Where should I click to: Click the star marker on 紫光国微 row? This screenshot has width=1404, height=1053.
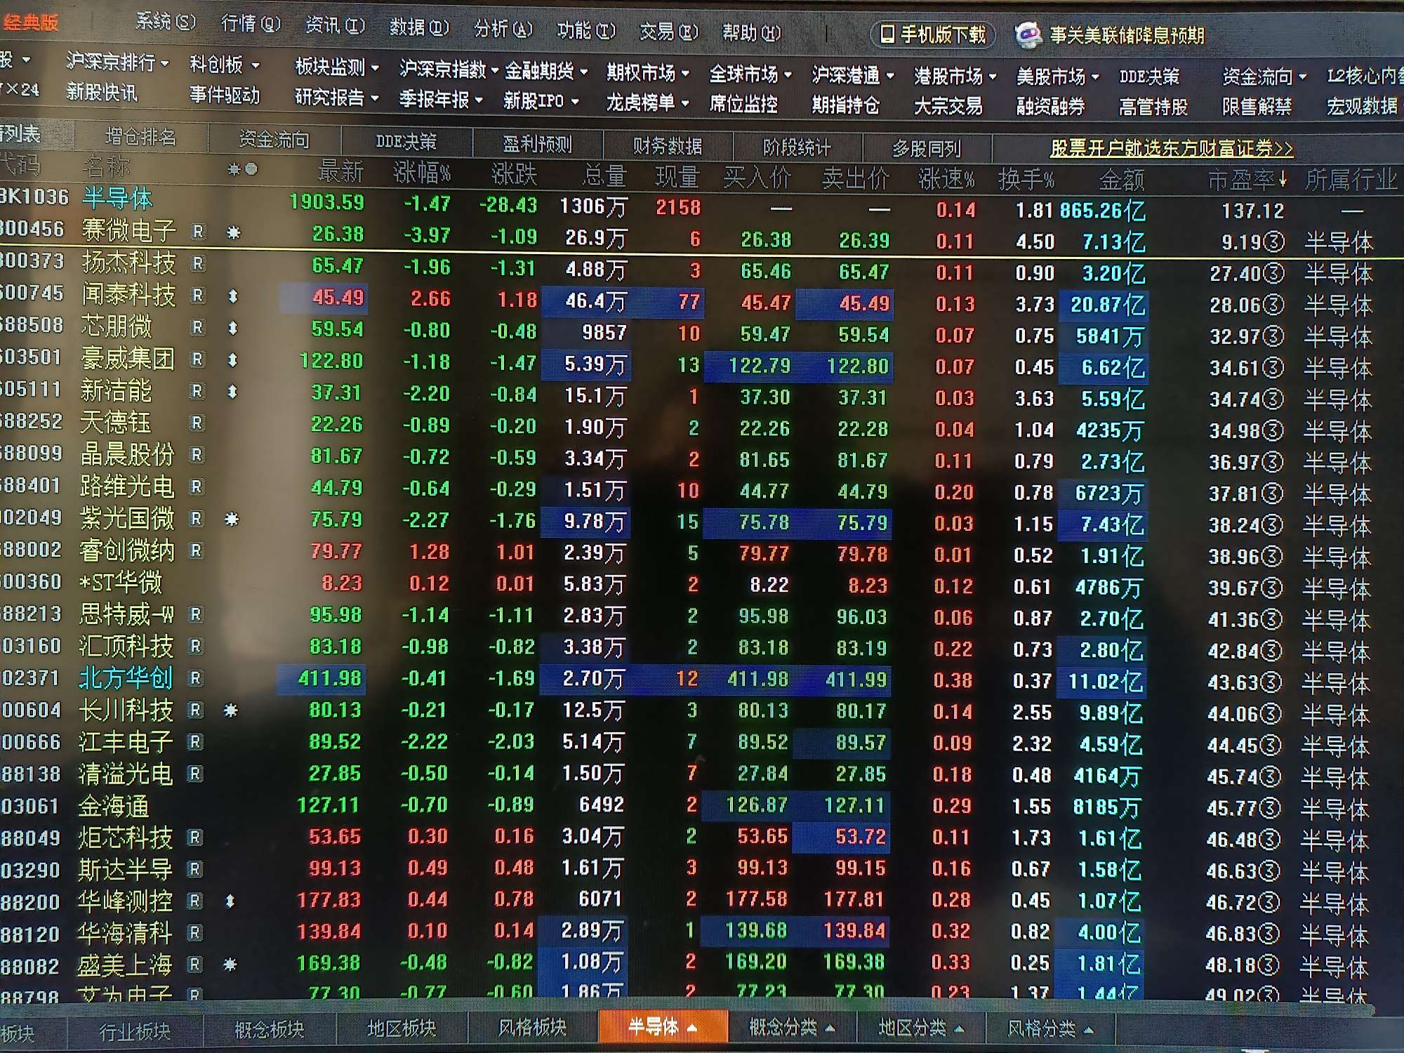[x=232, y=519]
